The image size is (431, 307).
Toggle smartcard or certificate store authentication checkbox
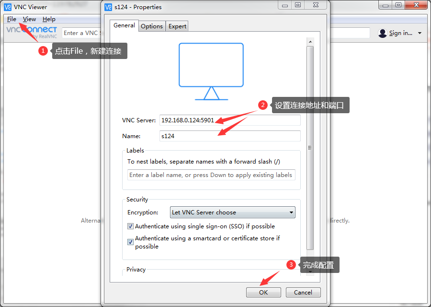point(131,242)
